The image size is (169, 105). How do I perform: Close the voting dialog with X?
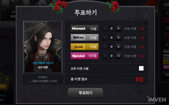coord(147,15)
